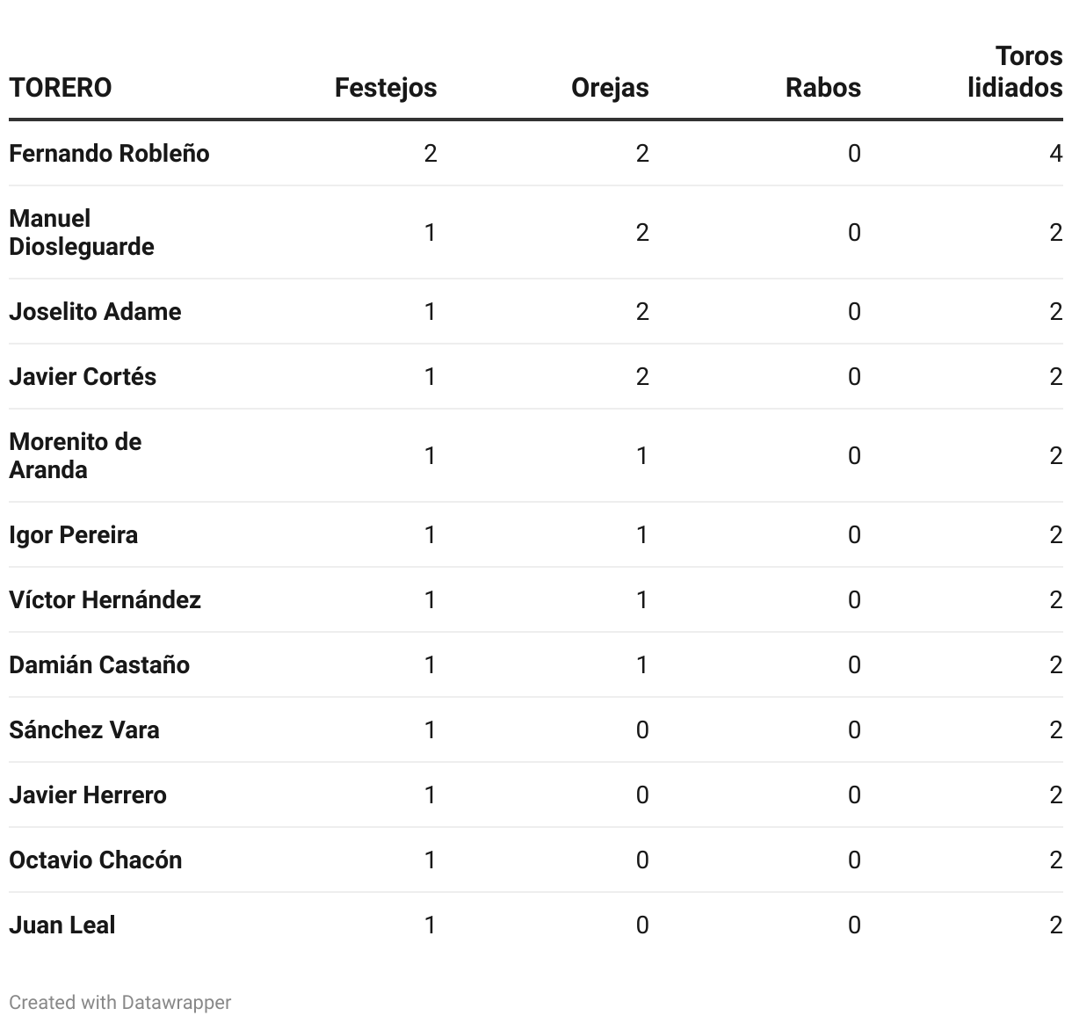Open the Created with Datawrapper link
The image size is (1072, 1023).
click(120, 1002)
